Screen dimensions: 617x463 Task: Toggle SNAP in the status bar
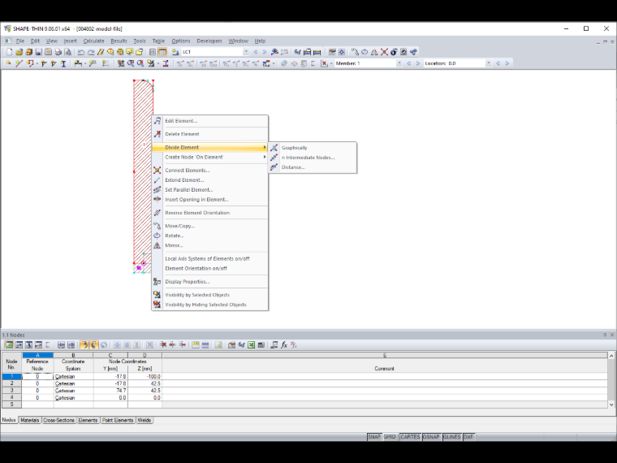(374, 437)
